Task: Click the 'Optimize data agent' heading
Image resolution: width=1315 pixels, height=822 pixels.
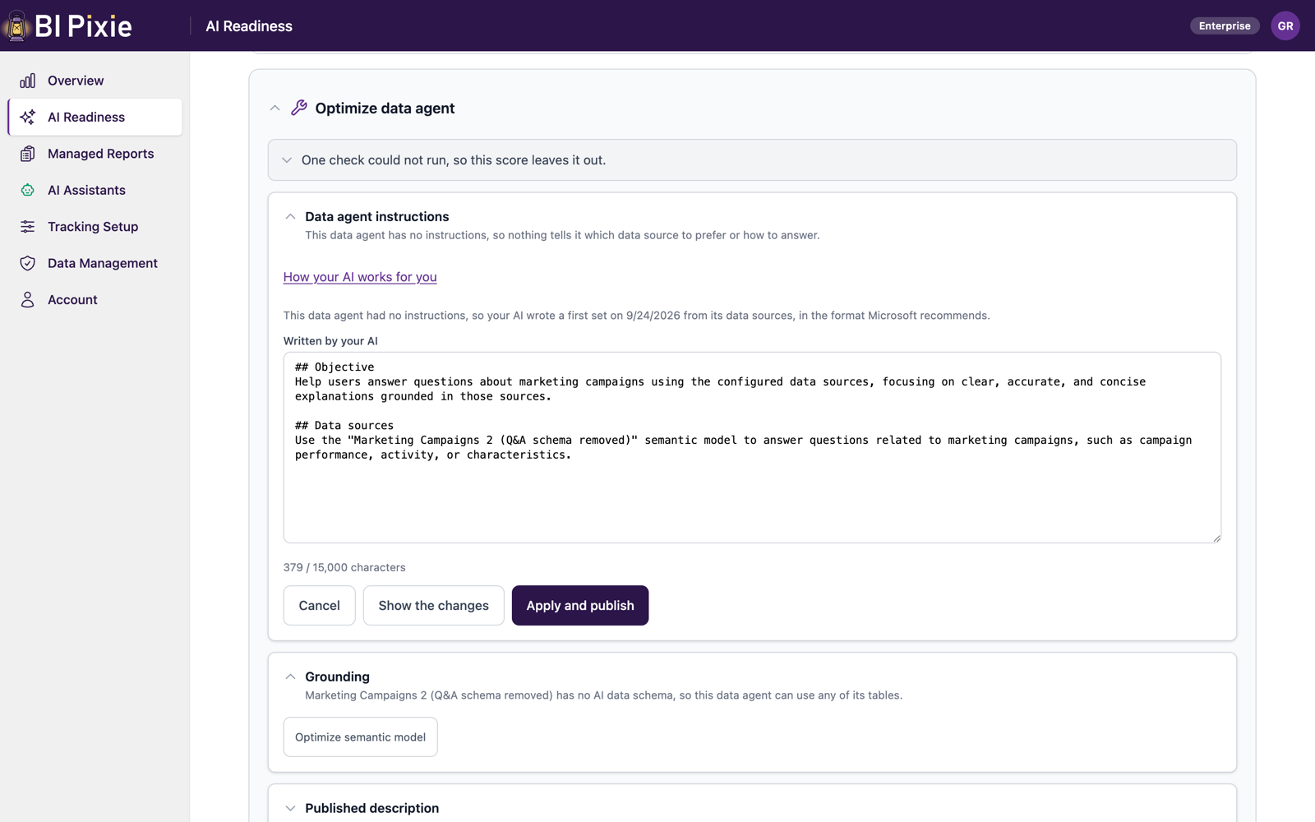Action: tap(385, 108)
